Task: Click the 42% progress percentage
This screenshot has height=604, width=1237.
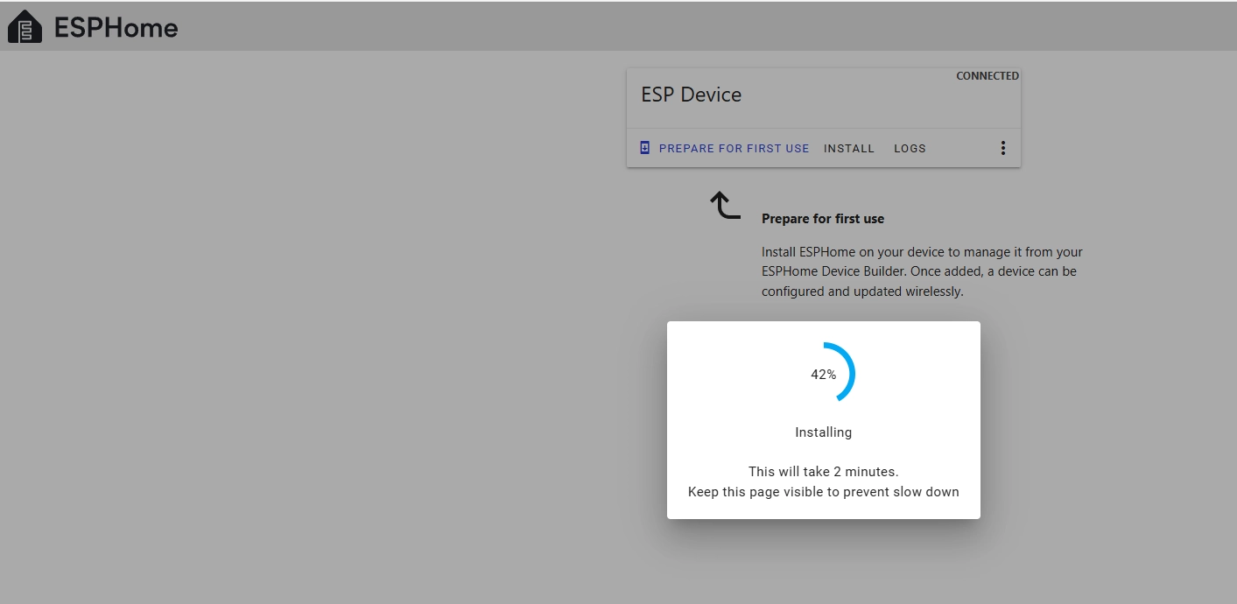Action: click(x=823, y=375)
